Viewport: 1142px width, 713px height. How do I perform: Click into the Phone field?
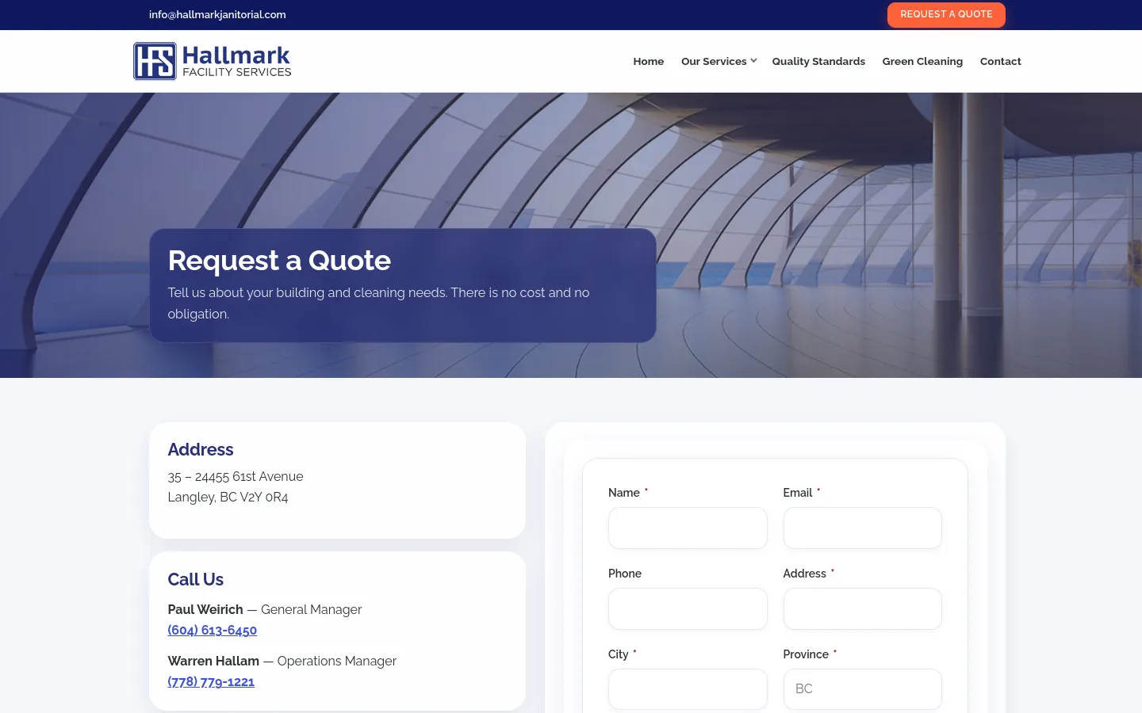[x=688, y=608]
